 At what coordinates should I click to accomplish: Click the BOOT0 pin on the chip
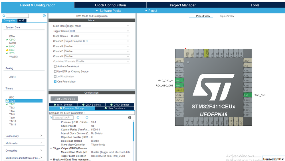click(207, 54)
